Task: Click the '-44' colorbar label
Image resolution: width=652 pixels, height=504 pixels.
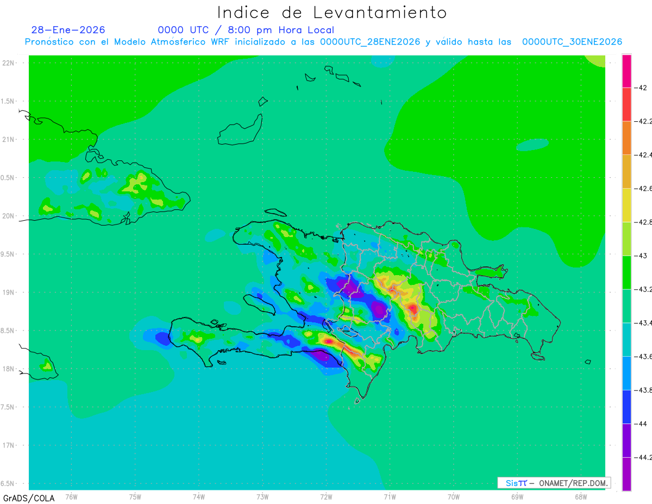Action: [641, 424]
